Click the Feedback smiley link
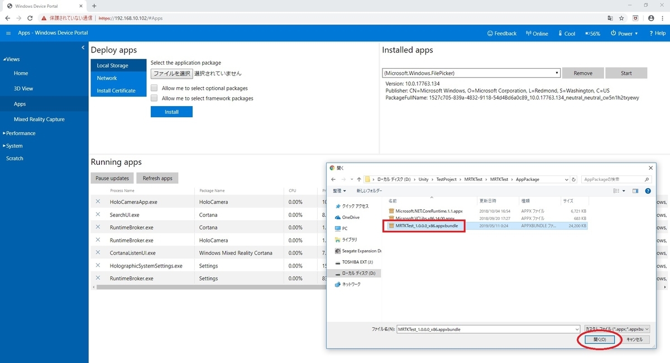670x363 pixels. (x=502, y=34)
